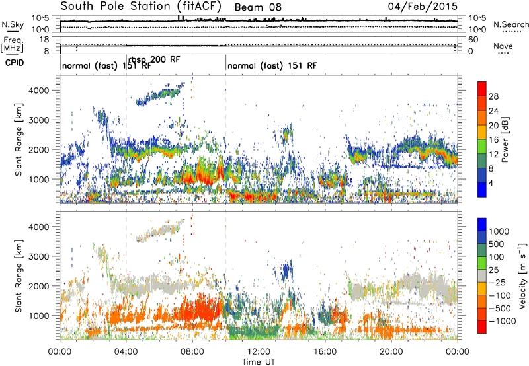Viewport: 529px width, 366px height.
Task: Click the '12:00' time axis label
Action: [x=259, y=352]
